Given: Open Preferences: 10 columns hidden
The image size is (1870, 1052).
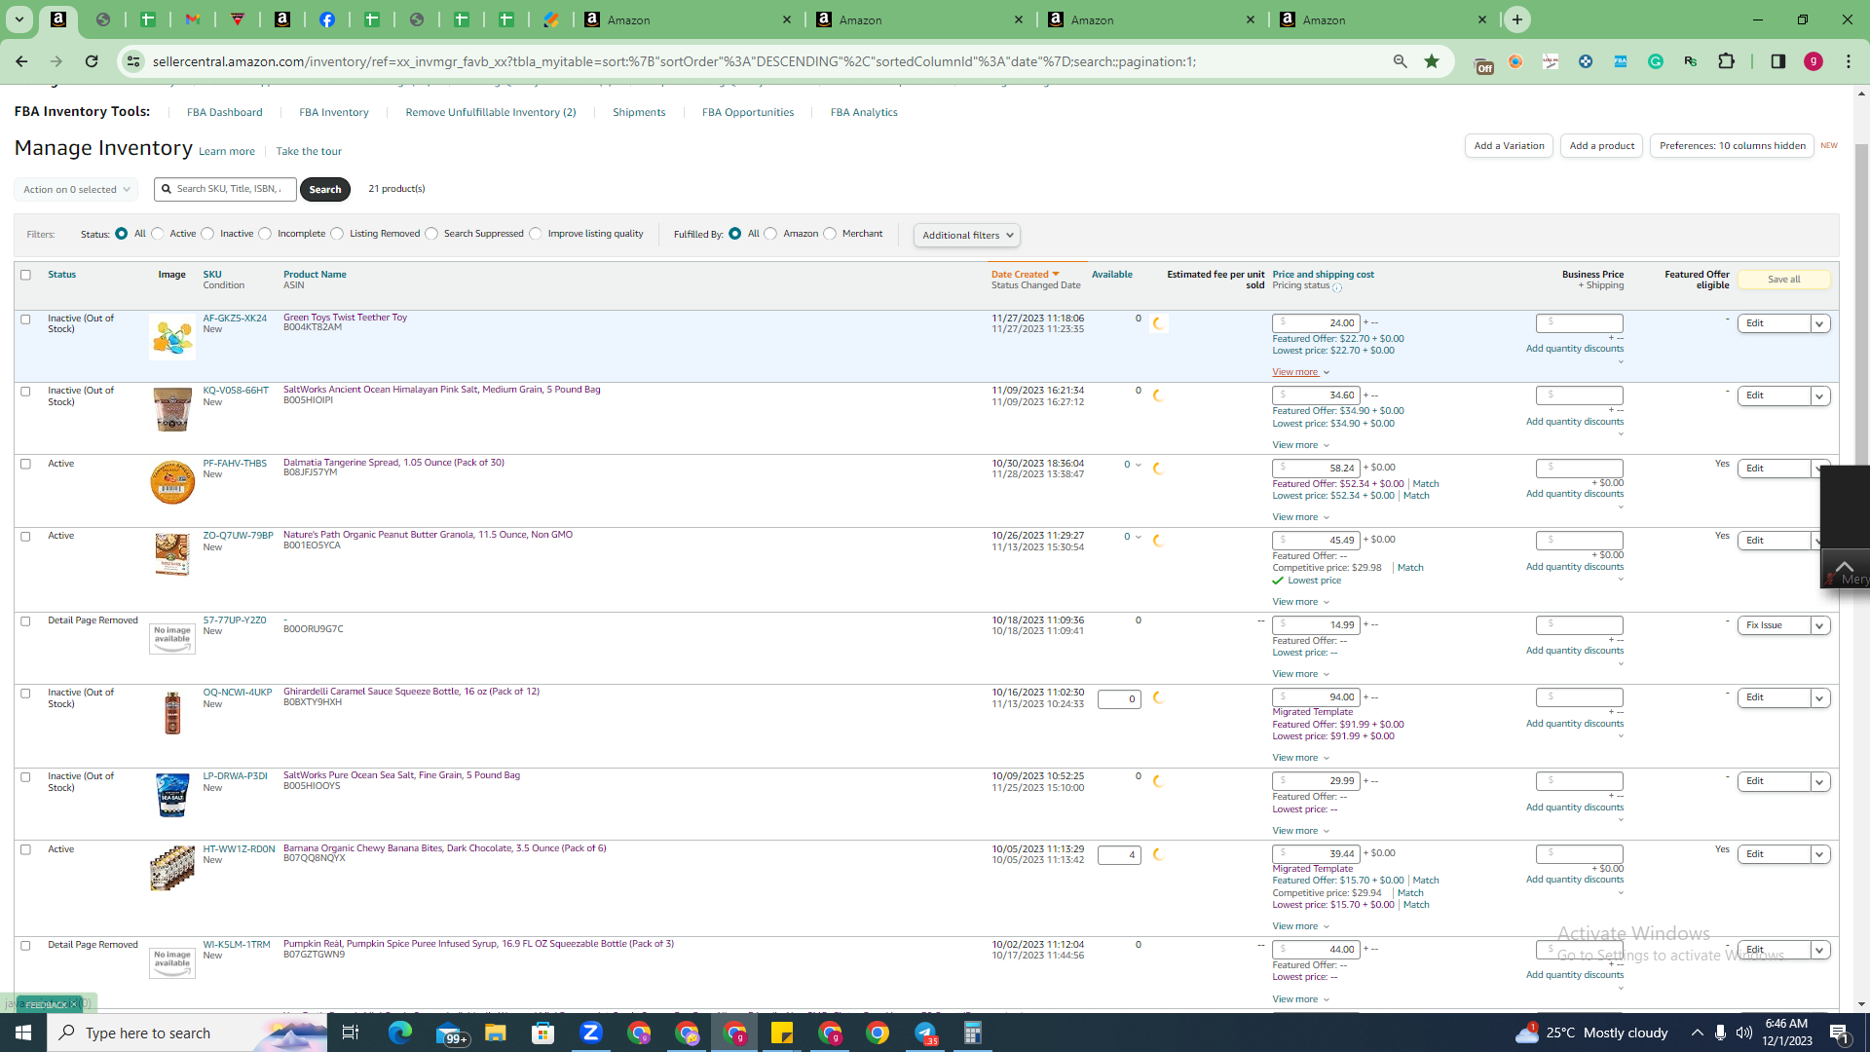Looking at the screenshot, I should click(1732, 146).
